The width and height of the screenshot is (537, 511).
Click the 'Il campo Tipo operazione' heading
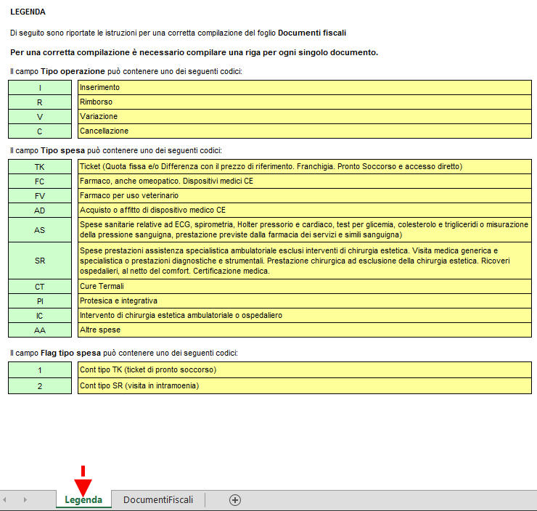(x=126, y=71)
